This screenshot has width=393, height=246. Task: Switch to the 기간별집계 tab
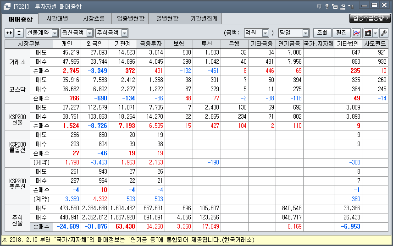click(x=204, y=18)
